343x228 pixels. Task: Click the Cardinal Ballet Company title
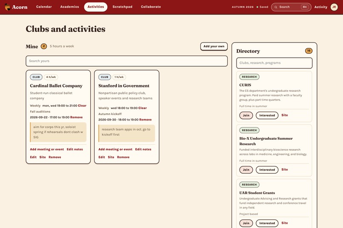point(56,86)
